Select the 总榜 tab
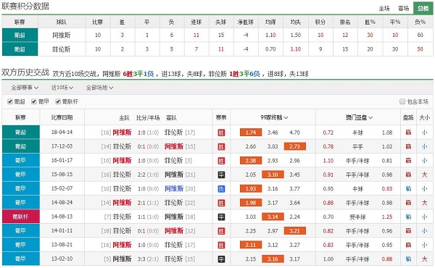 [x=423, y=8]
